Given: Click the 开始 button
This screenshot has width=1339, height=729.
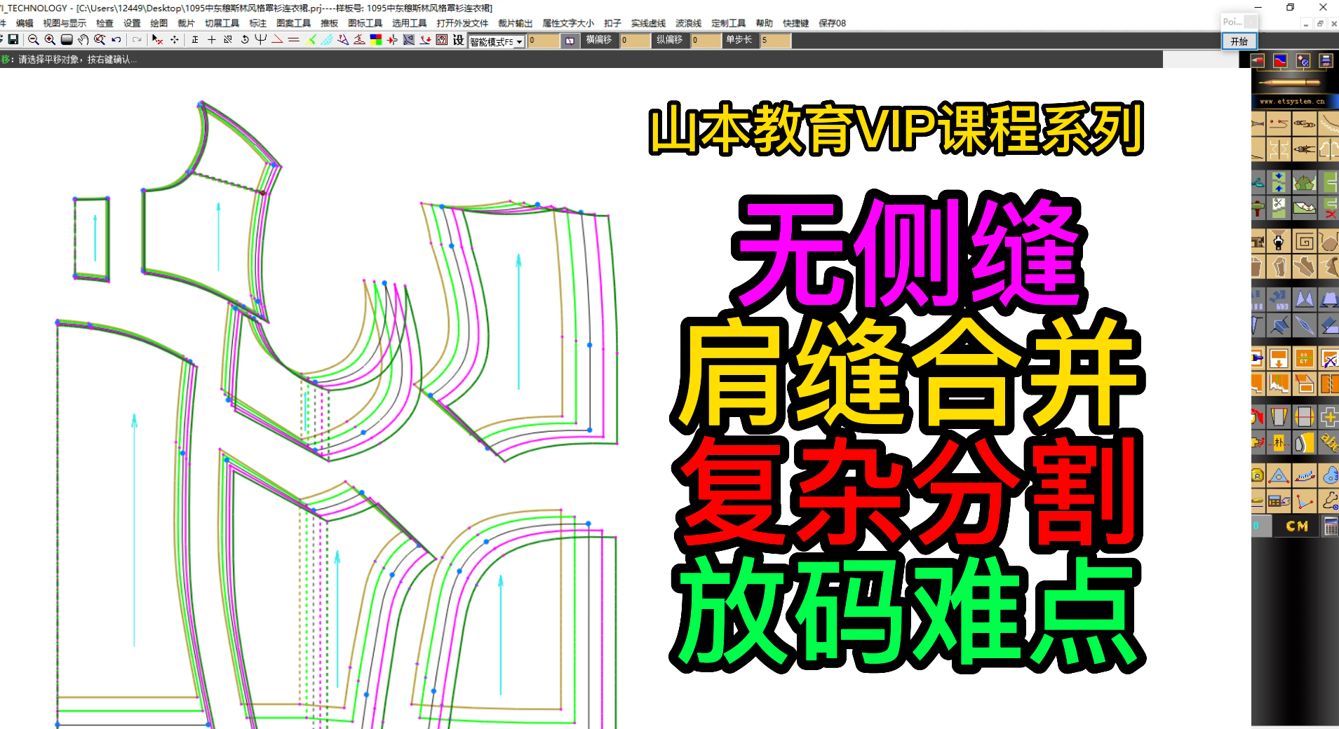Looking at the screenshot, I should (x=1239, y=41).
